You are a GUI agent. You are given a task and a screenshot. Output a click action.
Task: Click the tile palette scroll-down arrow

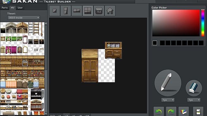coord(46,113)
